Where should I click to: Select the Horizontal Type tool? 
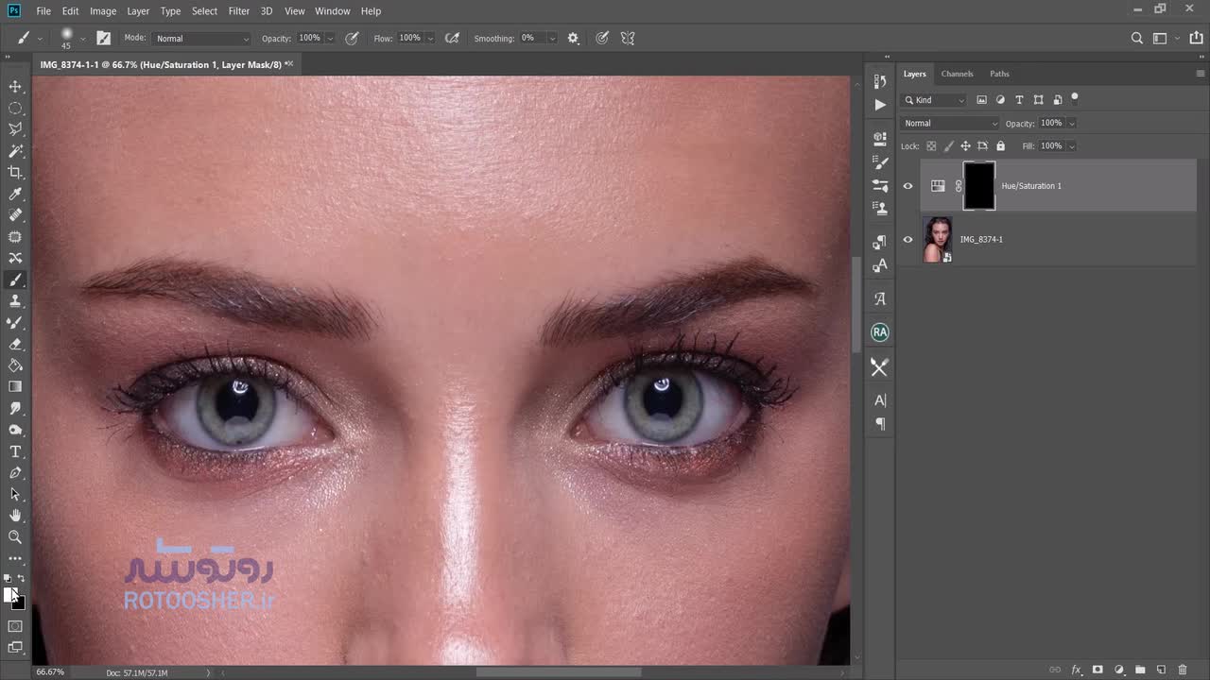click(15, 451)
